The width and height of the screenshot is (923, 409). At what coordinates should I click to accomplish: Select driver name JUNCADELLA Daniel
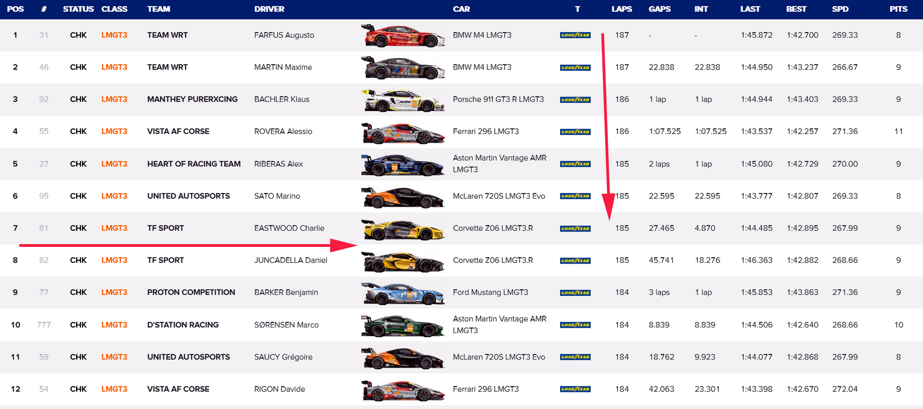click(x=291, y=260)
